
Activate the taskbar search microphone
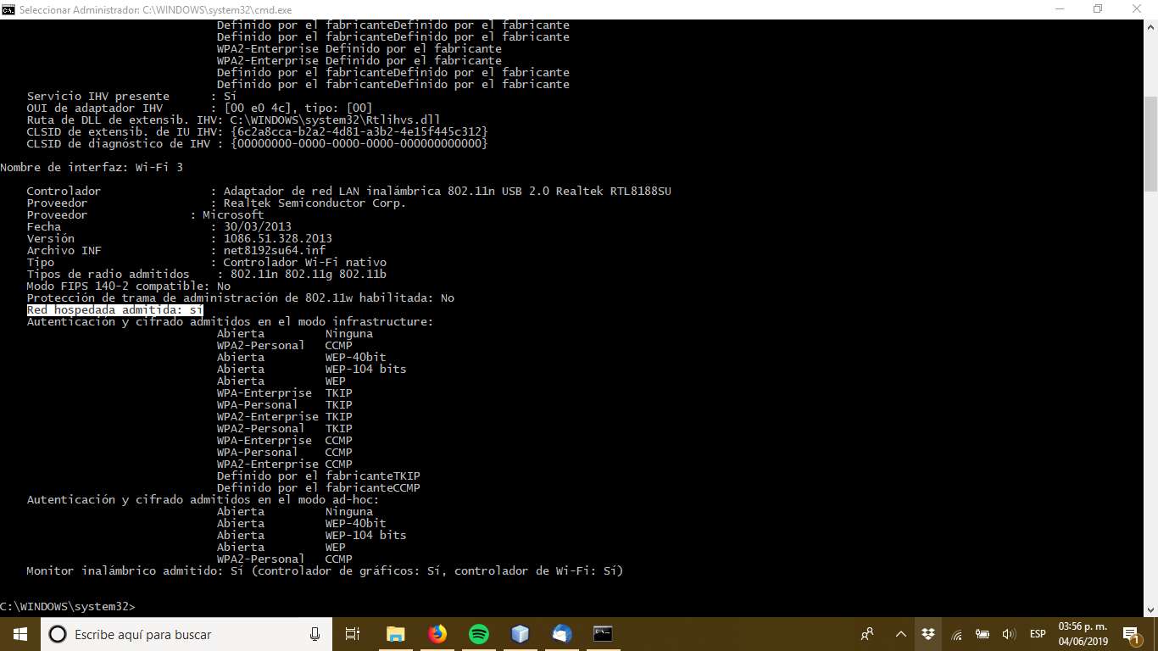pyautogui.click(x=315, y=634)
